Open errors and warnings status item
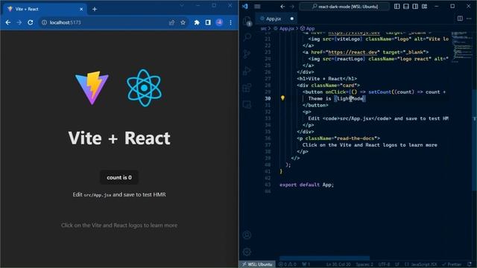The height and width of the screenshot is (268, 477). [x=288, y=264]
